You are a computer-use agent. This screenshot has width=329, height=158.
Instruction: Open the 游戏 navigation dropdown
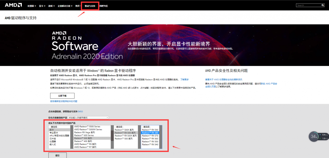51,6
